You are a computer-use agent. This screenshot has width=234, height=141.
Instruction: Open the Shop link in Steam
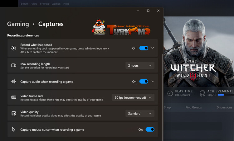(167, 107)
